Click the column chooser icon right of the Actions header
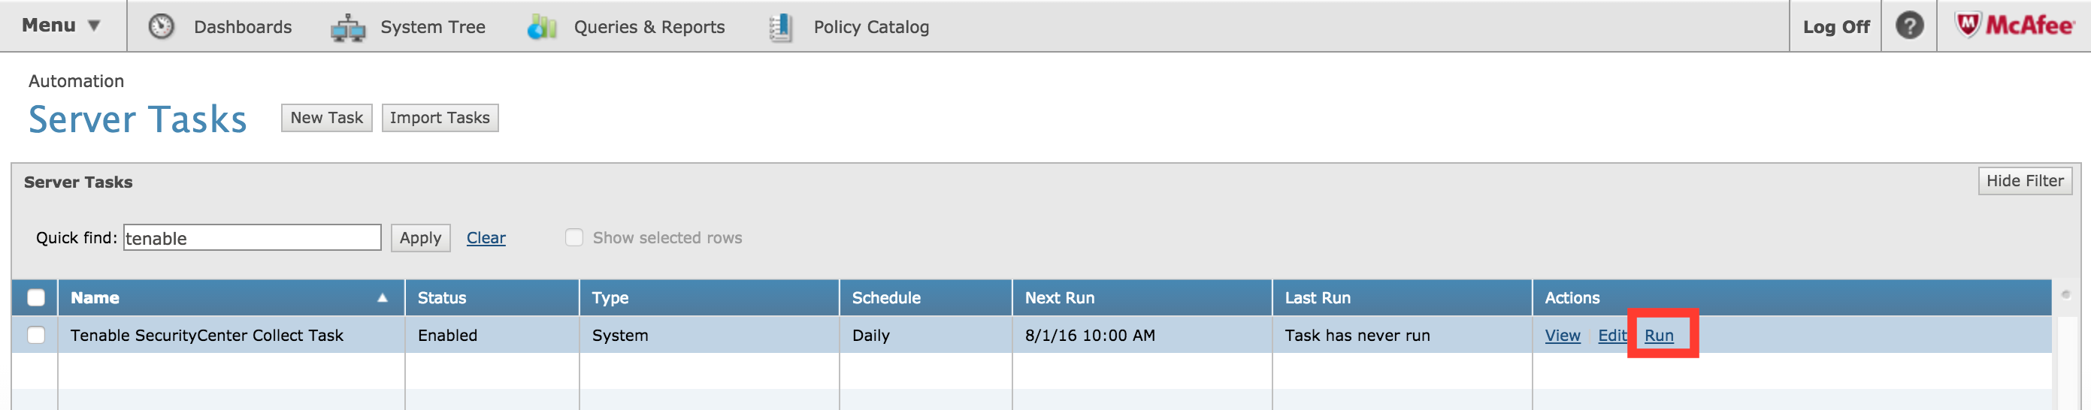Screen dimensions: 2091x410 pos(2066,295)
